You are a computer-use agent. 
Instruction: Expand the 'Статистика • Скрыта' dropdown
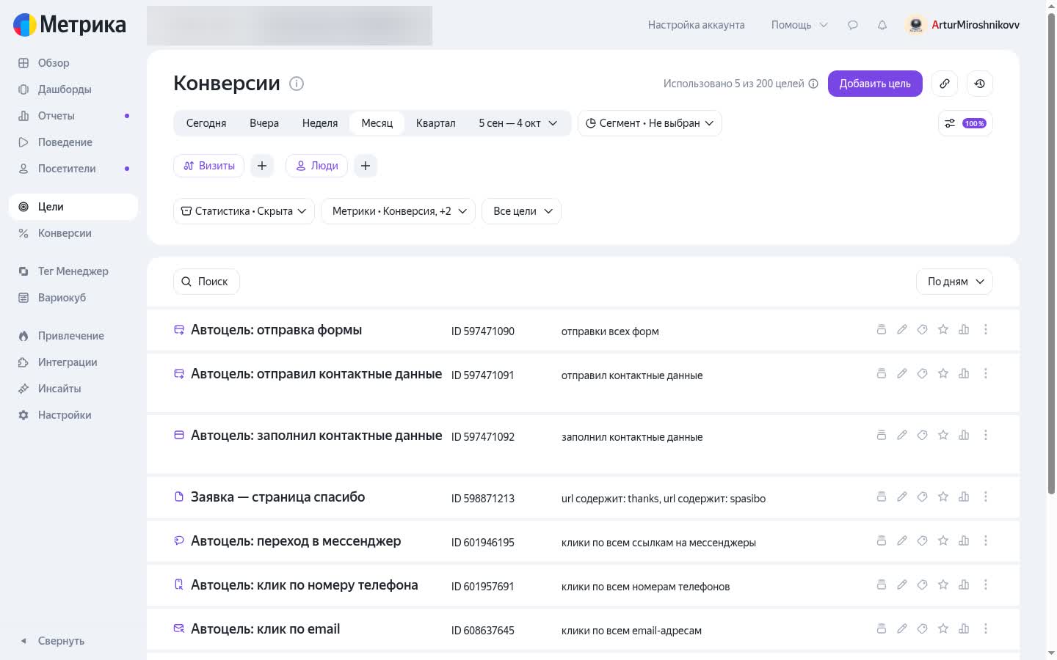(x=244, y=211)
